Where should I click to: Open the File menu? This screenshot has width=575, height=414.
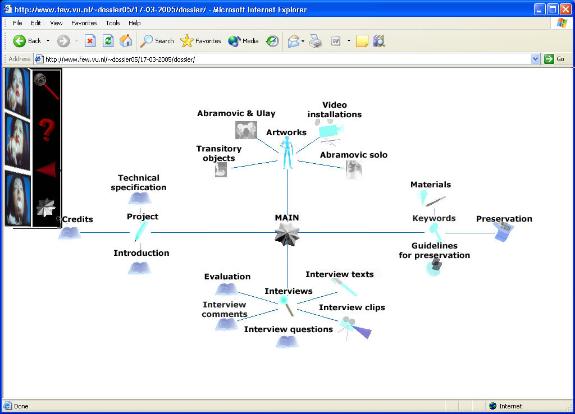click(x=17, y=23)
